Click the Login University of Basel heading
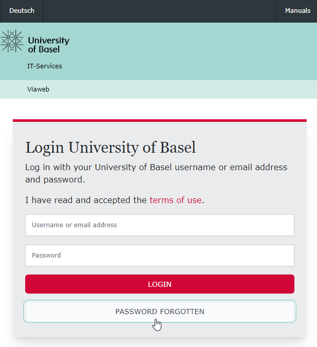The width and height of the screenshot is (317, 347). click(110, 148)
